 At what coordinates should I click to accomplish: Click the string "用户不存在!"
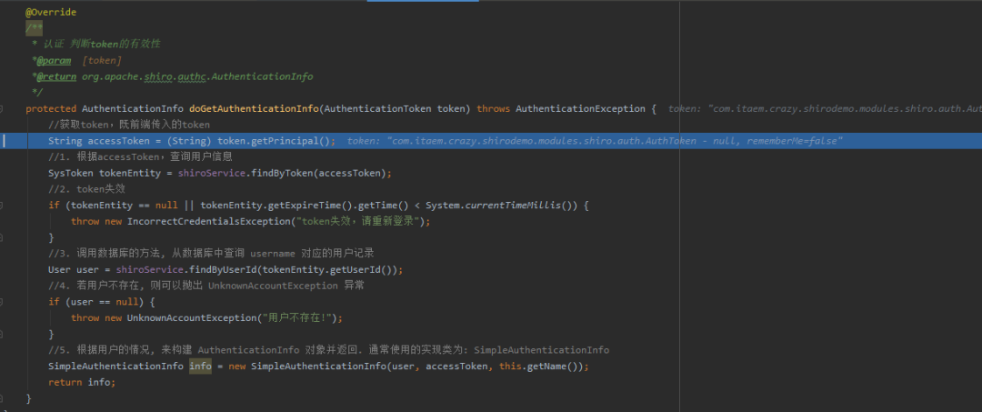[298, 318]
